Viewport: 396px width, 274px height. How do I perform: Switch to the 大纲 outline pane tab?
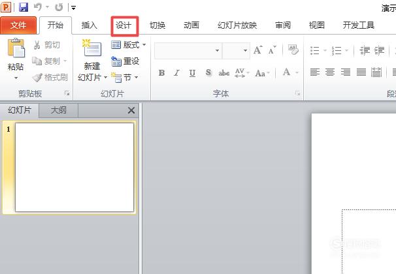[59, 110]
